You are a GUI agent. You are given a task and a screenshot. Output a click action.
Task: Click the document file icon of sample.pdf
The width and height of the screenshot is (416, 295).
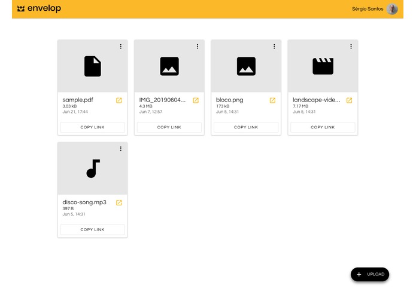pos(93,66)
